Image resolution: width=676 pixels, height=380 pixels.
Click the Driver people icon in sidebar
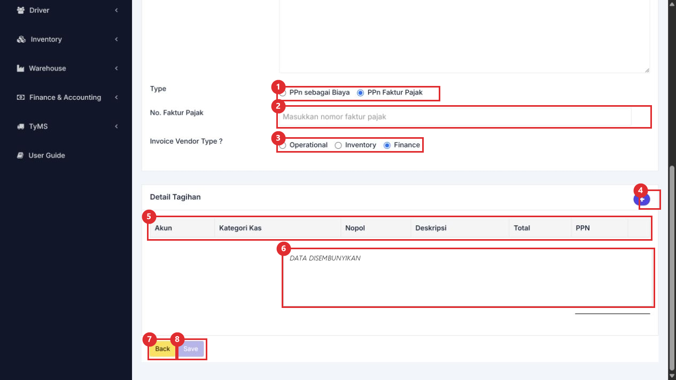pos(21,10)
